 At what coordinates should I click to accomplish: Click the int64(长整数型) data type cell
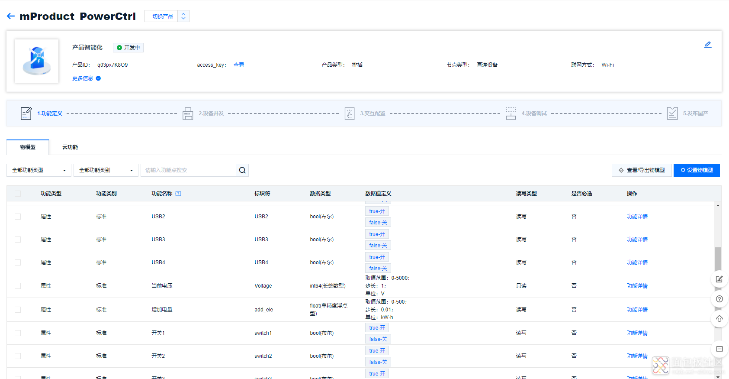click(x=328, y=286)
